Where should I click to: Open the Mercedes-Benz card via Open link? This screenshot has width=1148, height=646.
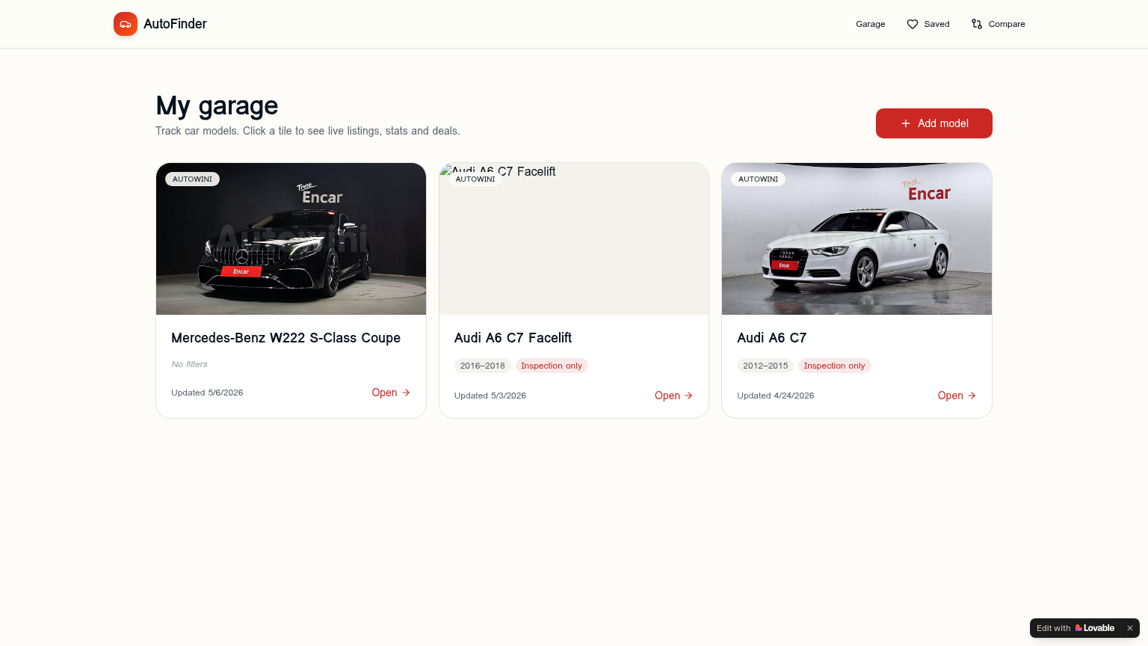(391, 393)
